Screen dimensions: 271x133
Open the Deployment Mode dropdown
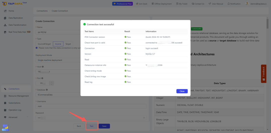click(58, 60)
